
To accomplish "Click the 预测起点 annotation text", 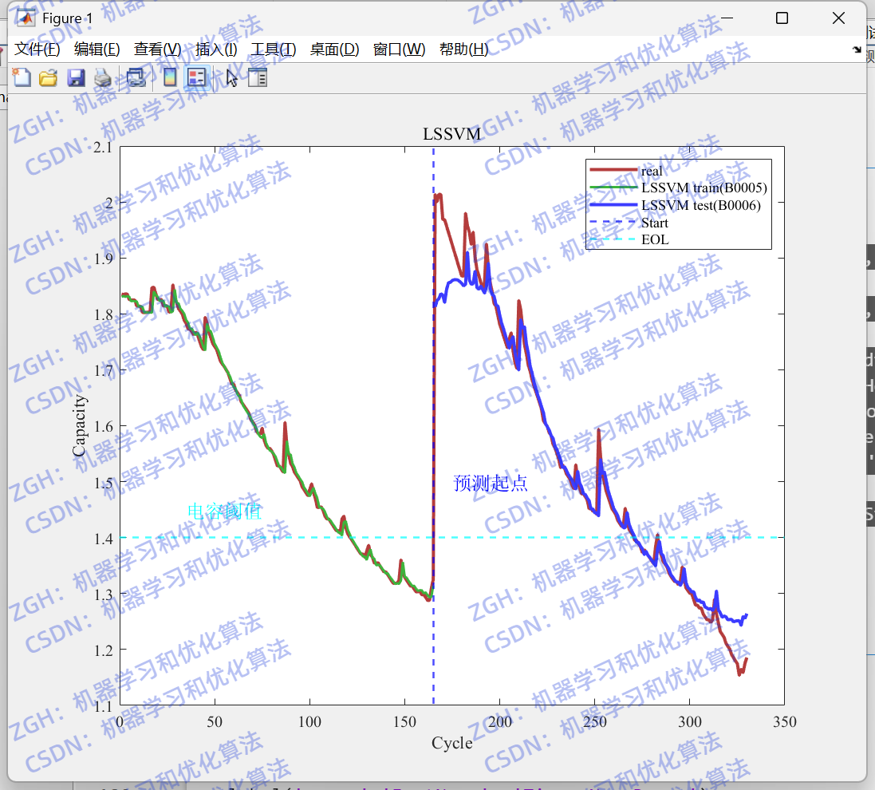I will [490, 483].
